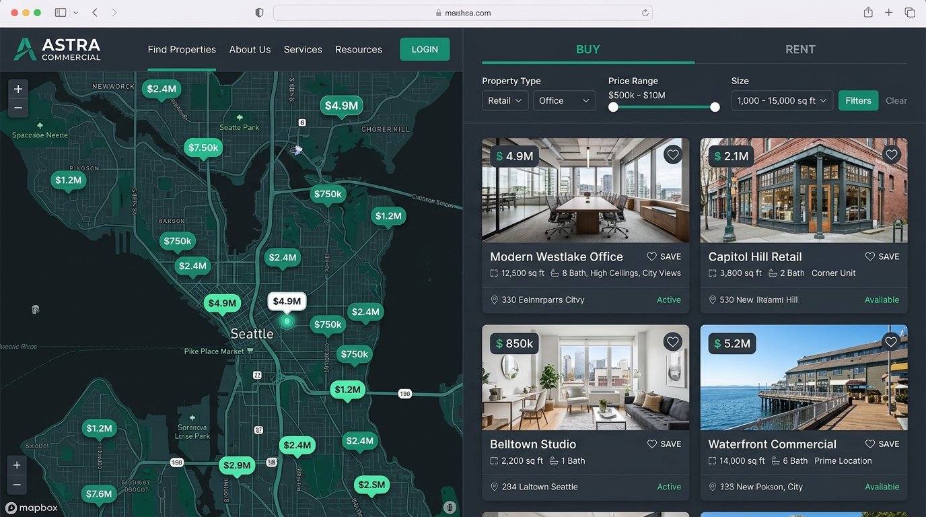Favorite Modern Westlake Office via image heart
The height and width of the screenshot is (517, 926).
pyautogui.click(x=672, y=155)
